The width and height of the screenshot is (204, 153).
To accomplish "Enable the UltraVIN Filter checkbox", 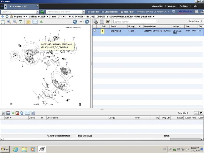I will (103, 12).
